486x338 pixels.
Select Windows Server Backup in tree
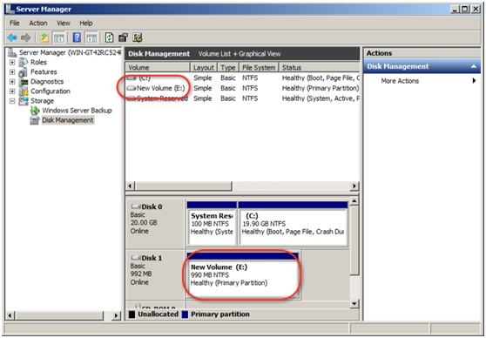77,111
